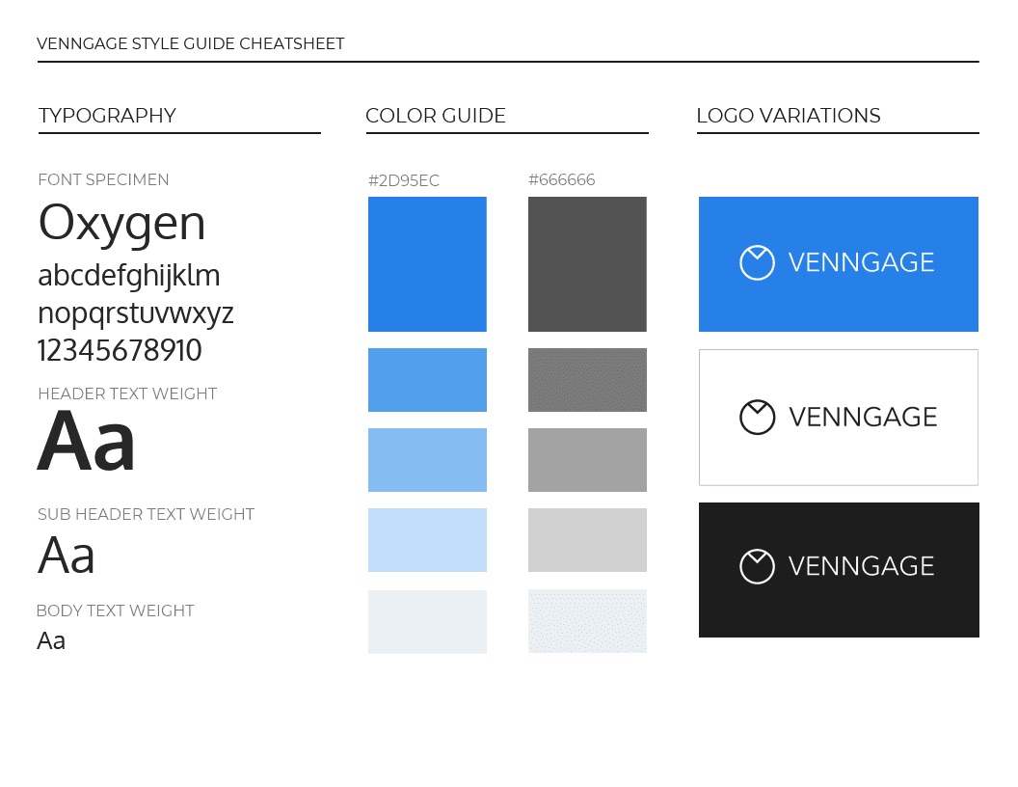Pick the palest blue-gray swatch in blue column
This screenshot has height=787, width=1018.
point(427,622)
